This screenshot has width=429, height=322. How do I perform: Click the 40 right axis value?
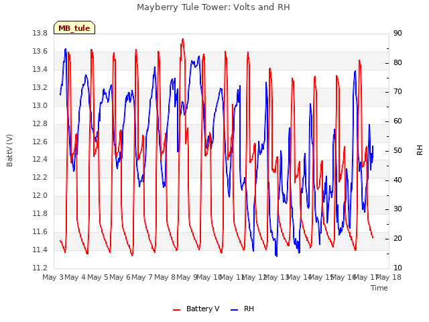tap(397, 180)
